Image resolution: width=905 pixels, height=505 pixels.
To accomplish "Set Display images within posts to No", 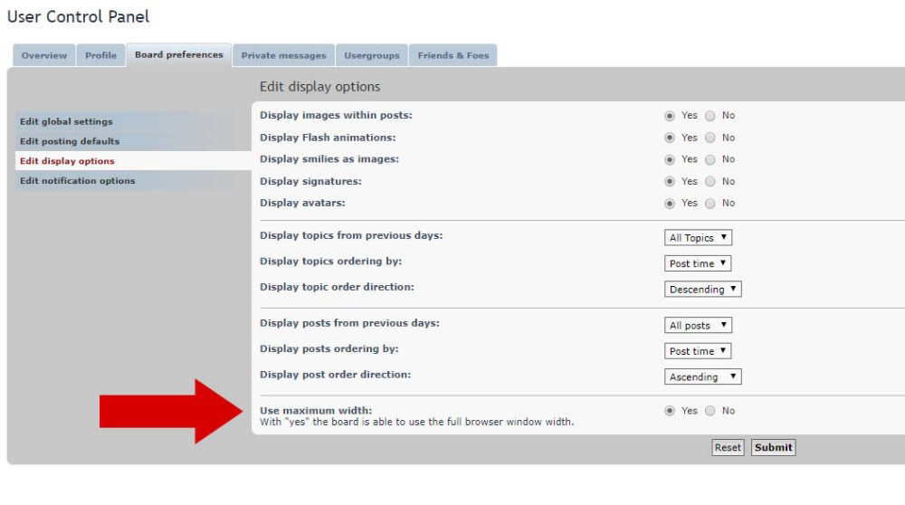I will tap(710, 116).
